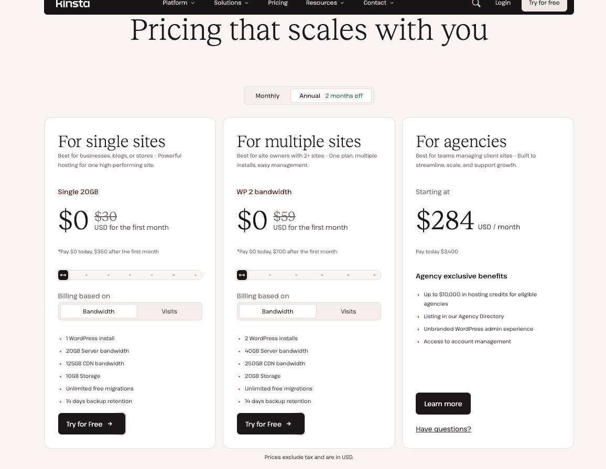Click the Kinsta logo

coord(73,4)
